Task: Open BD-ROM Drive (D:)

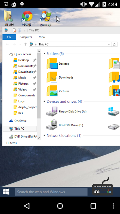Action: 65,125
